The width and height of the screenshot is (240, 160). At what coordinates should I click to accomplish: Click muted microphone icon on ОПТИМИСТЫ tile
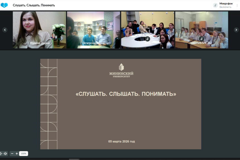[x=201, y=39]
